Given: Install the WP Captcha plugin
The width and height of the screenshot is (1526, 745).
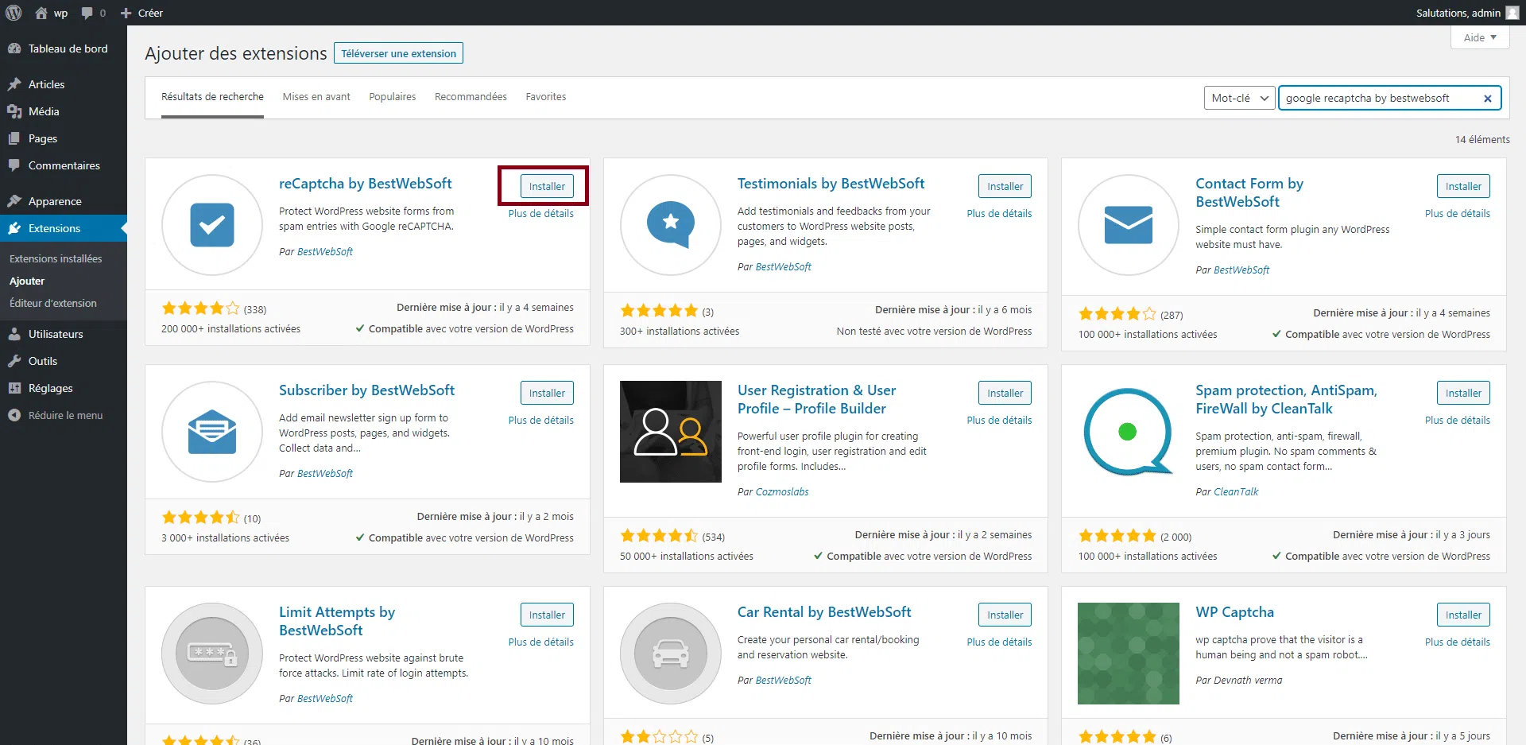Looking at the screenshot, I should 1463,615.
